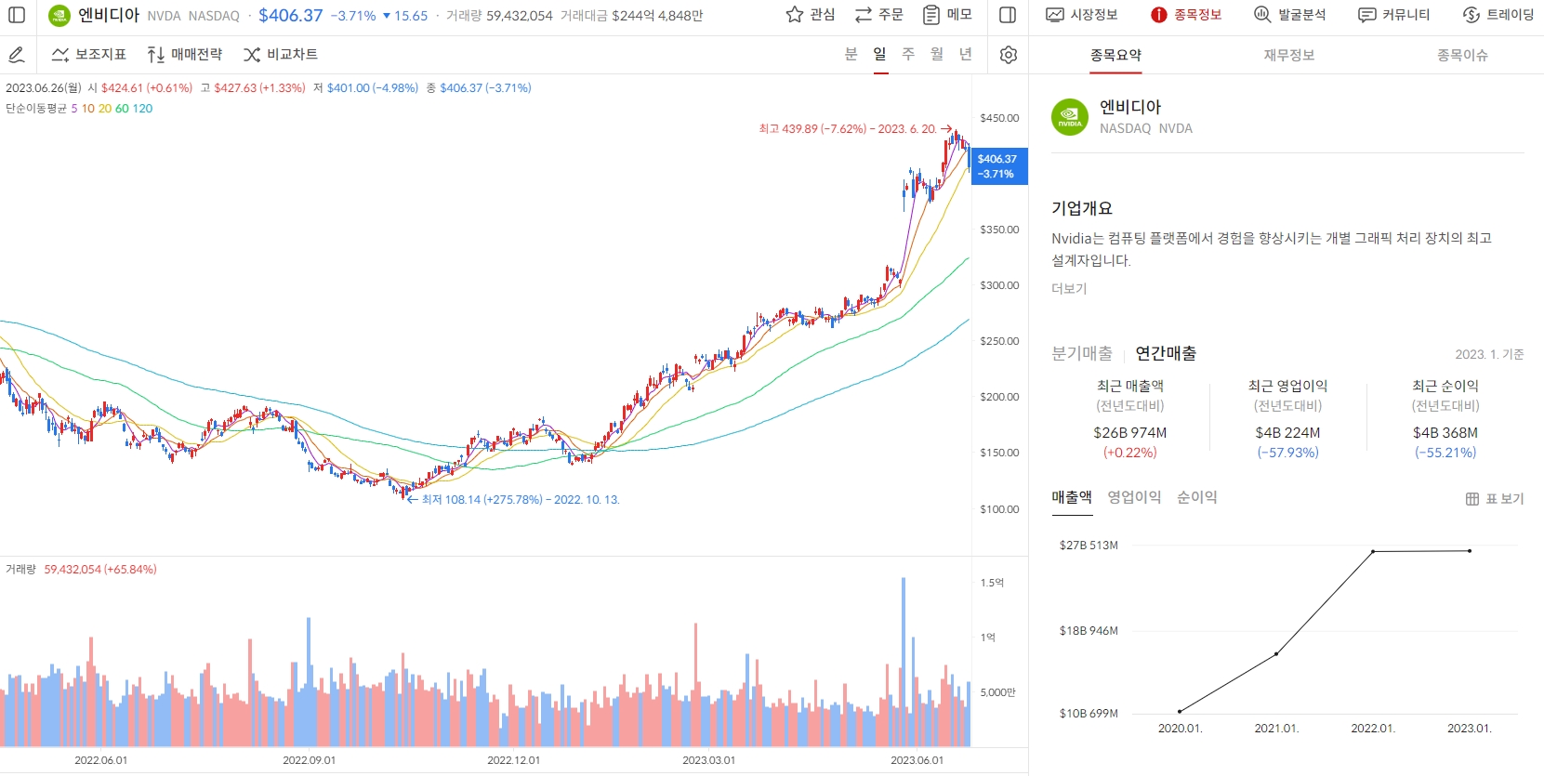
Task: Click the 기업개요 section heading
Action: 1082,208
